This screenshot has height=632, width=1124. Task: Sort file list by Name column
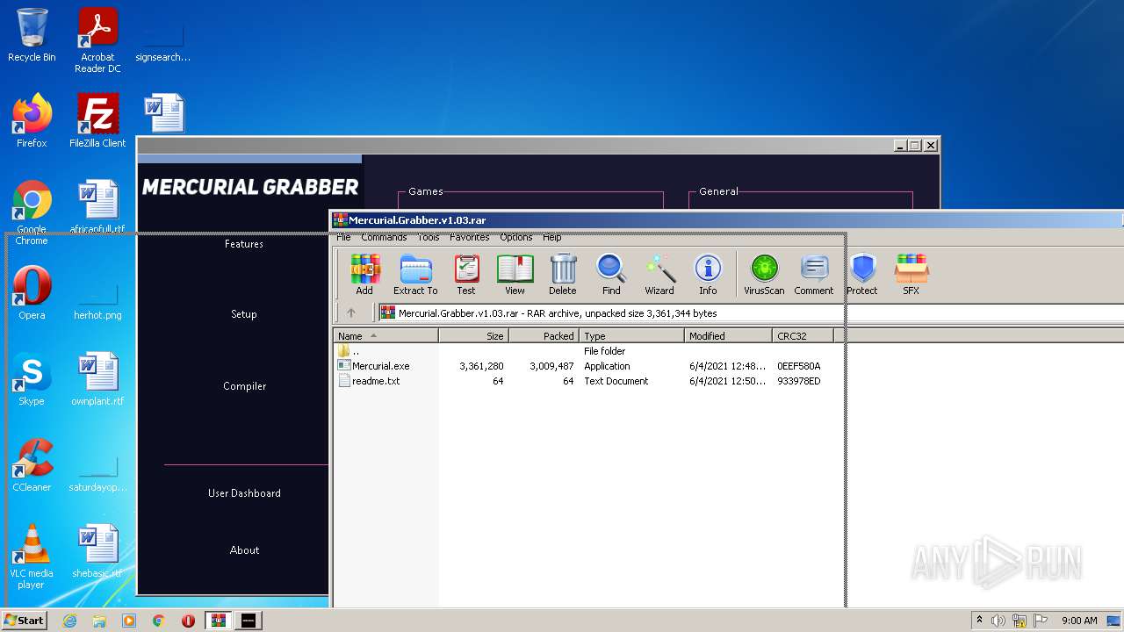[x=386, y=335]
